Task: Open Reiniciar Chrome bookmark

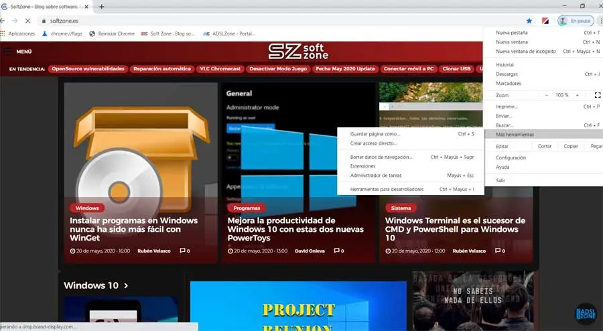Action: (x=112, y=34)
